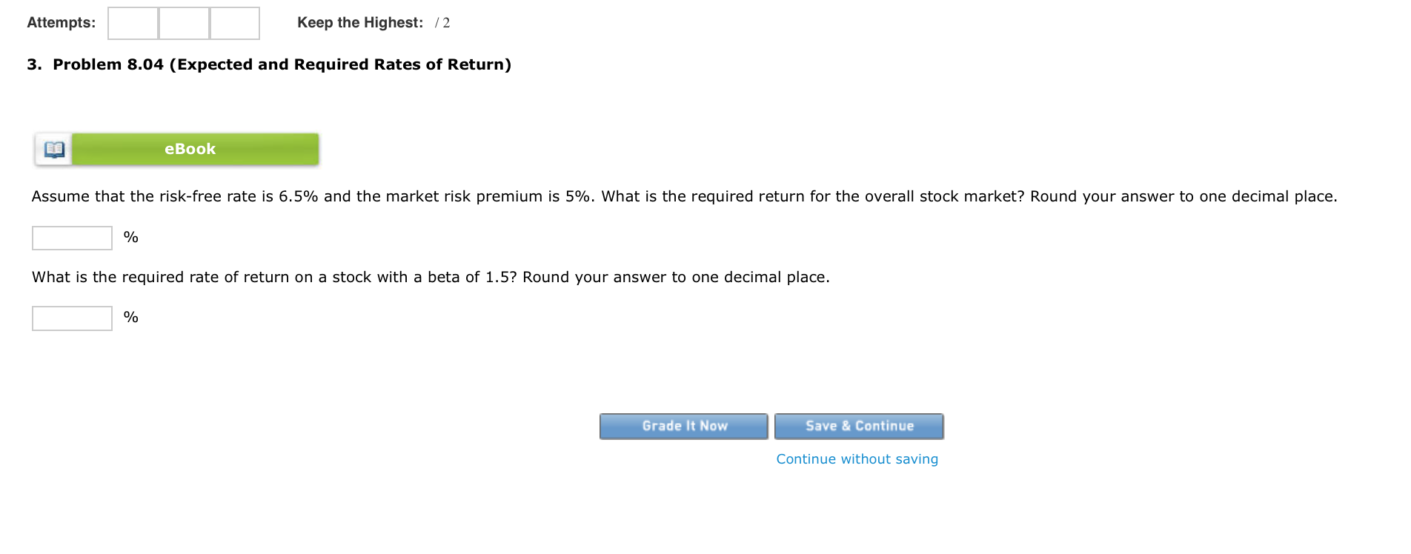Image resolution: width=1411 pixels, height=554 pixels.
Task: Click the Problem 8.04 heading
Action: coord(268,64)
